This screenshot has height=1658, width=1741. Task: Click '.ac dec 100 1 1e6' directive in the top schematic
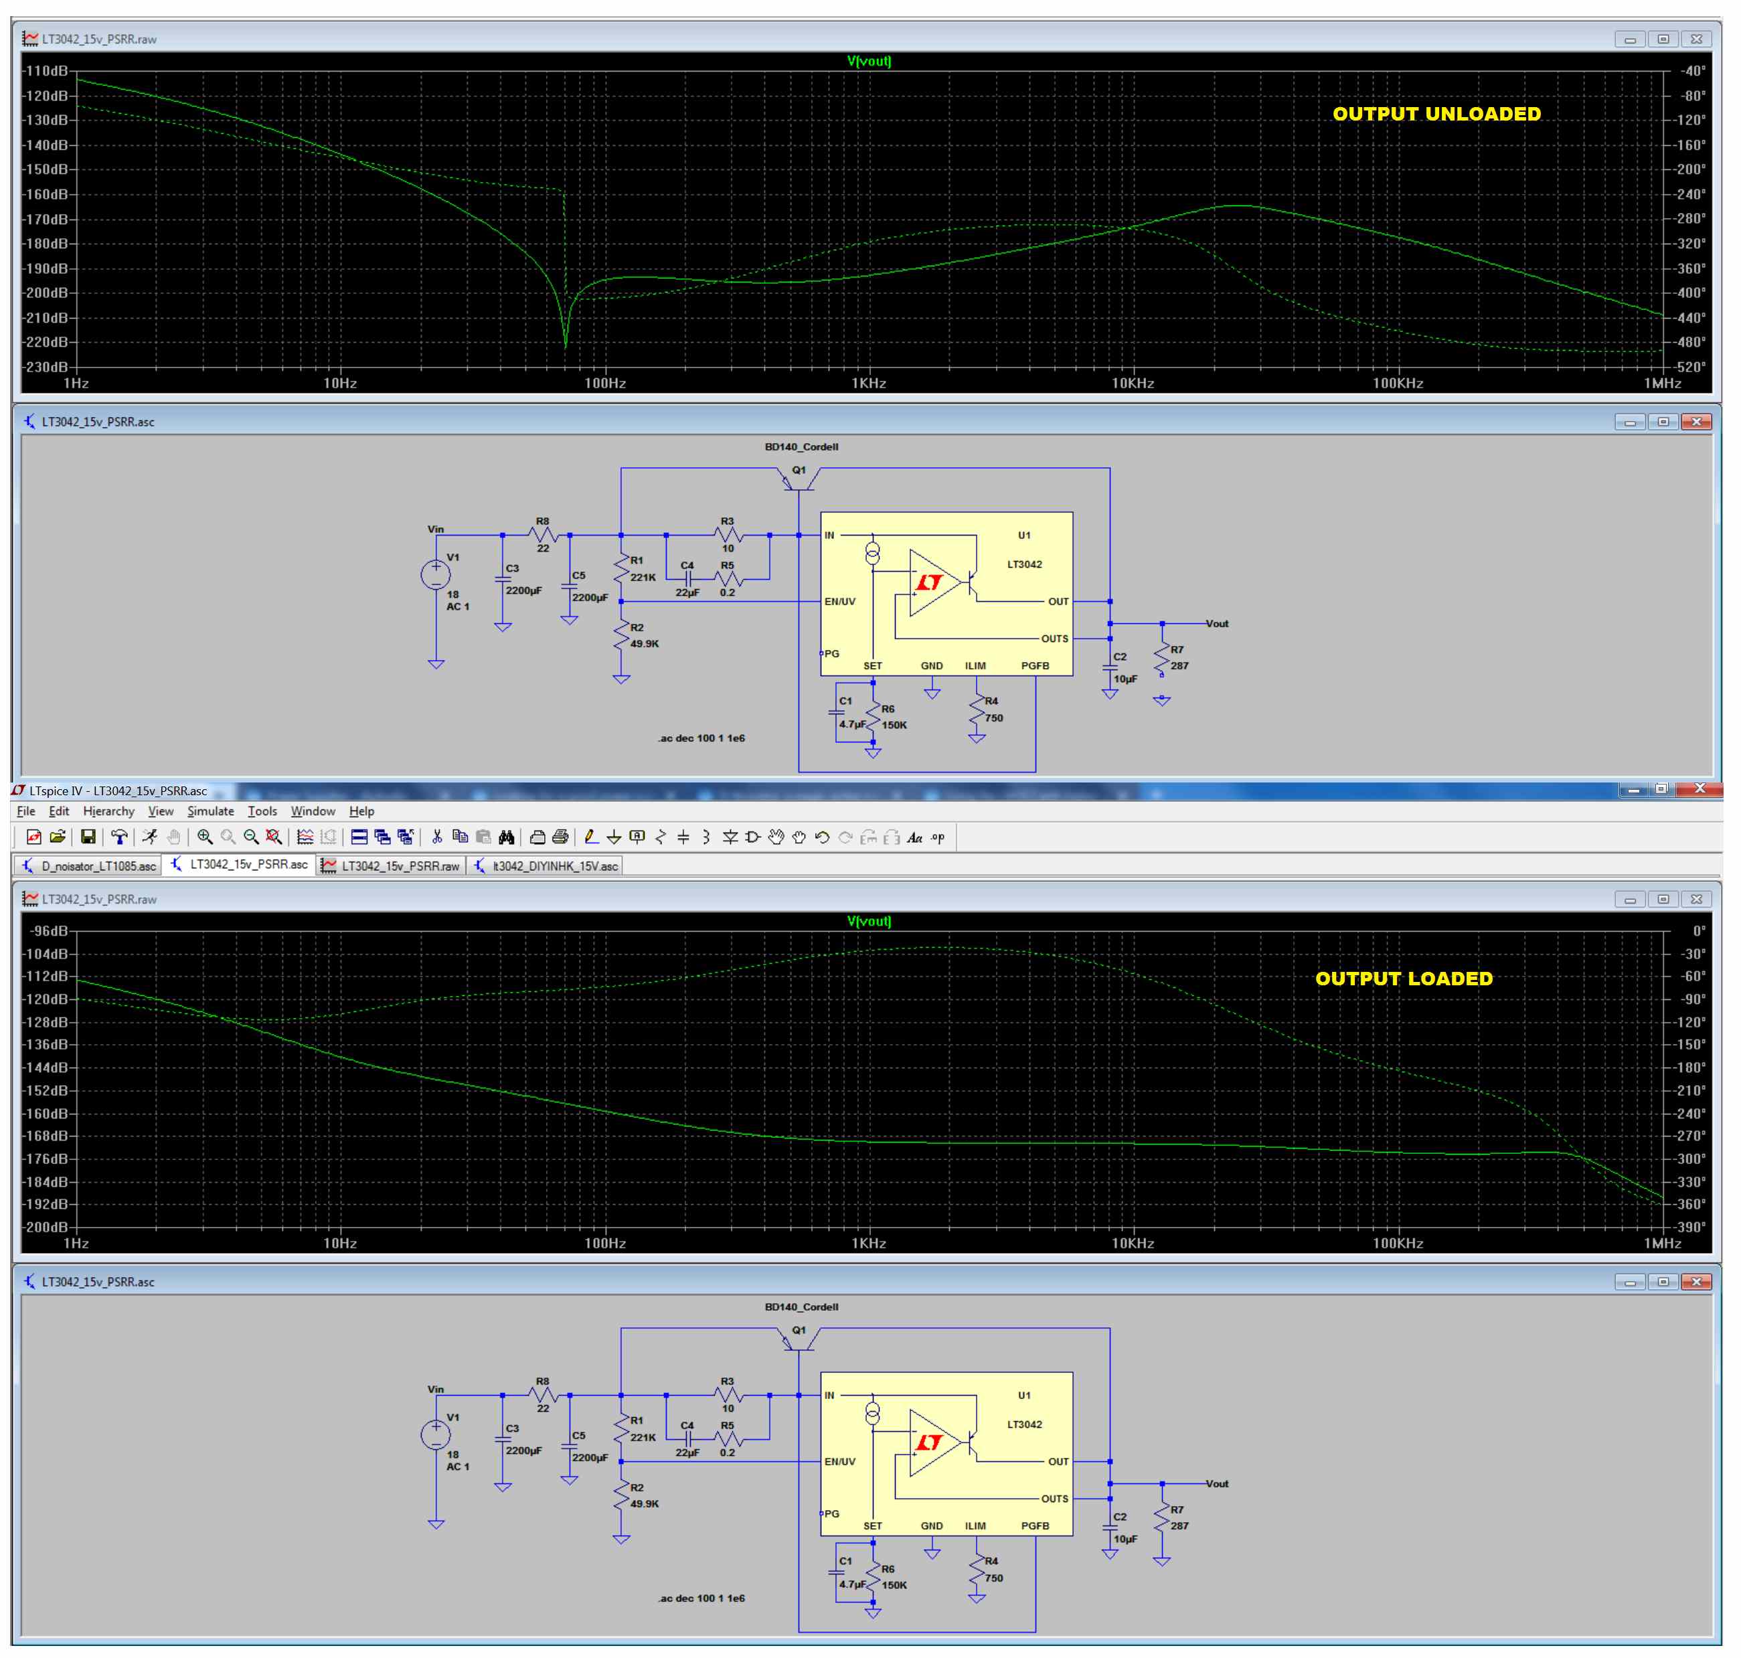(701, 738)
